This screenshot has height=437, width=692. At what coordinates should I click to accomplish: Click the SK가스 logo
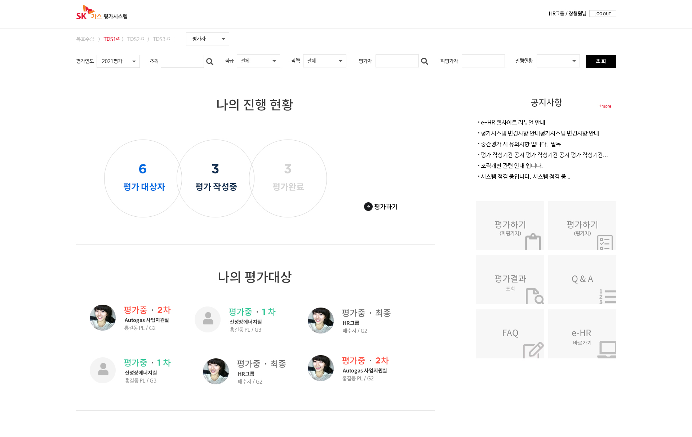click(x=89, y=14)
